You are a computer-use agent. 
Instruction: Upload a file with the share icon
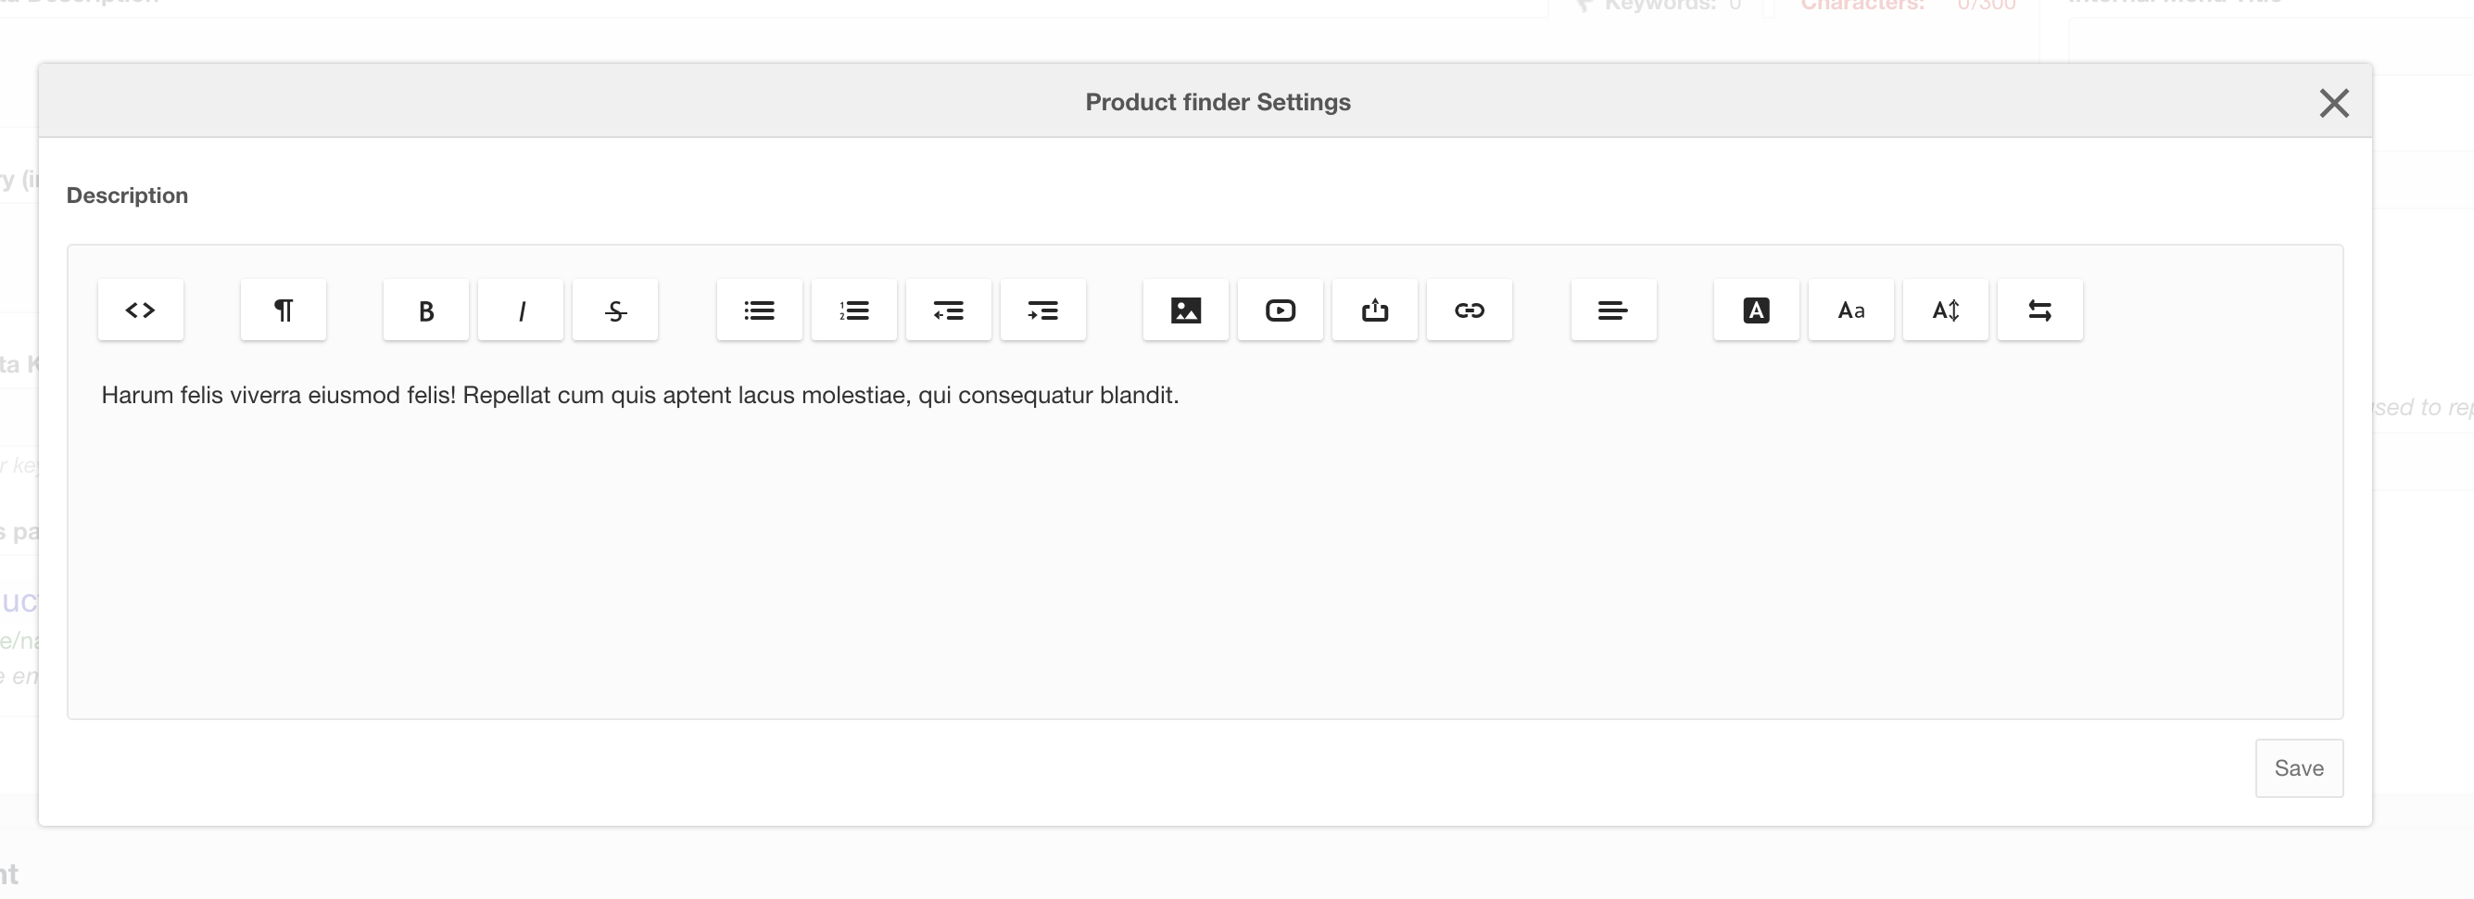pos(1375,310)
